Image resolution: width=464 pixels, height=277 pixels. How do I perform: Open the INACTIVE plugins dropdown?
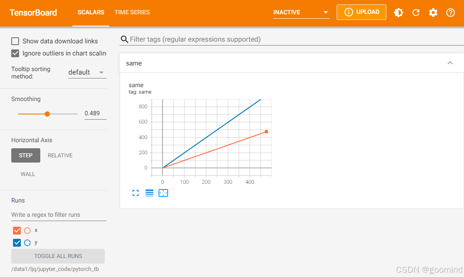301,13
